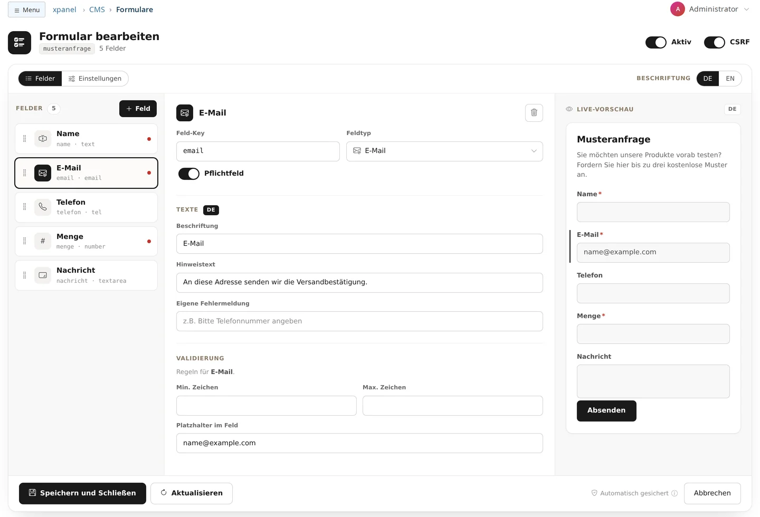Delete the field with the trash icon
This screenshot has width=760, height=517.
coord(534,113)
